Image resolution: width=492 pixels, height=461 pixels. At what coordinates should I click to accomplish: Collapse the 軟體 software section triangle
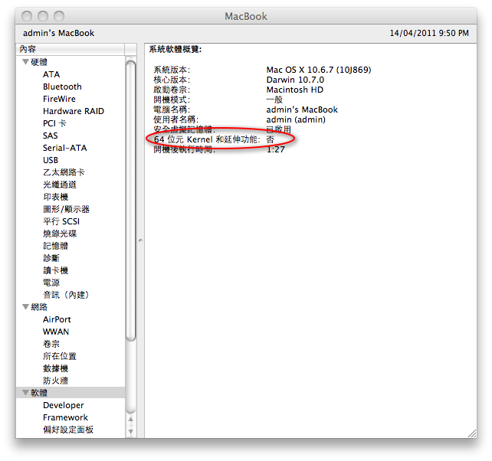(x=26, y=392)
